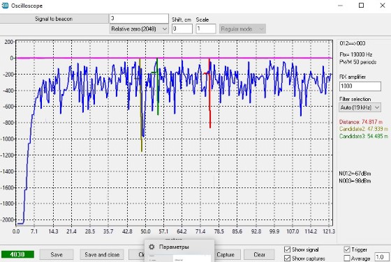391x262 pixels.
Task: Close the Oscilloscope window
Action: [x=383, y=5]
